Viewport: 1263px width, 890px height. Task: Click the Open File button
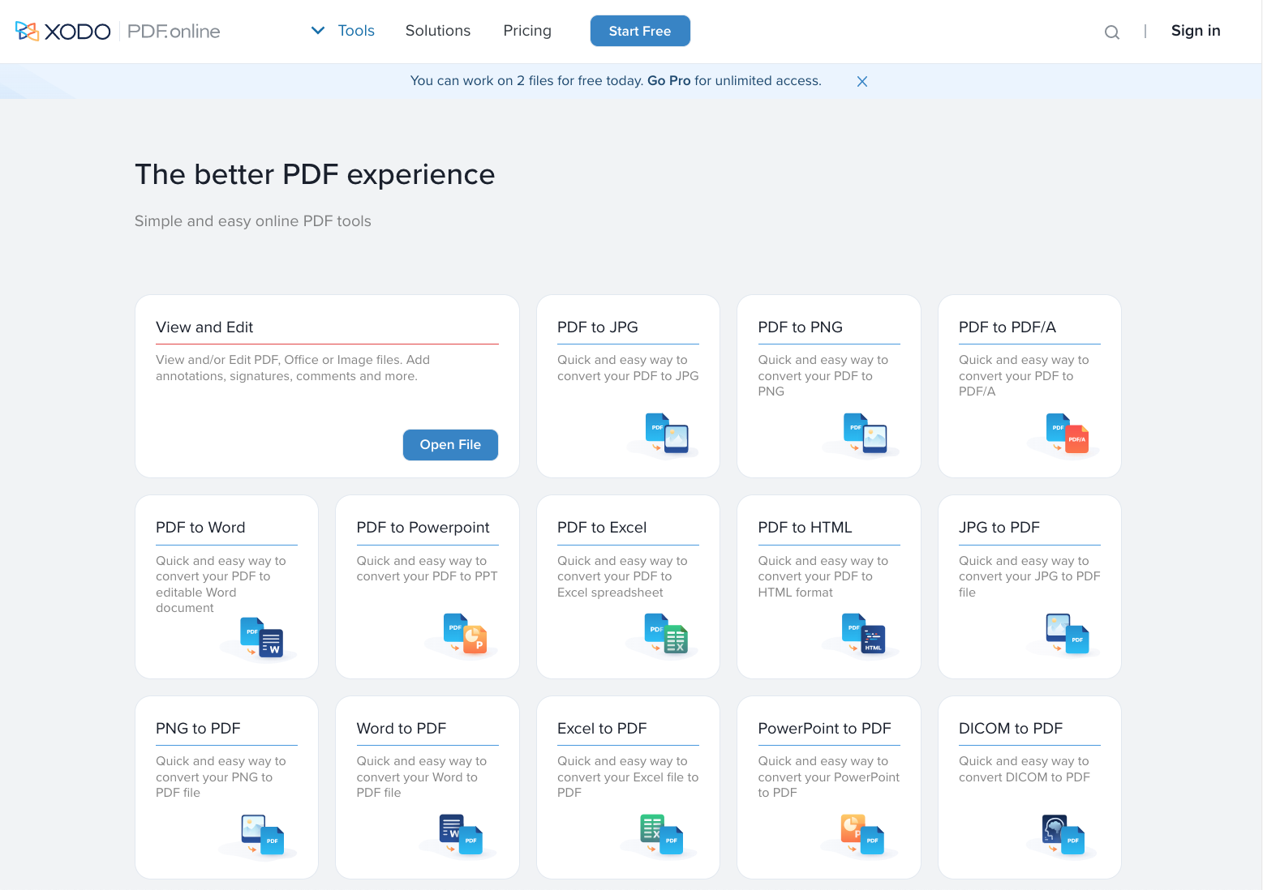click(x=450, y=445)
